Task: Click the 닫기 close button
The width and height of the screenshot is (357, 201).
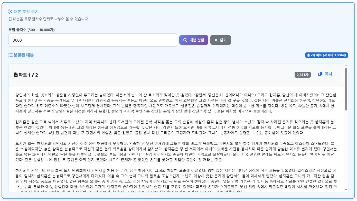Action: 221,40
